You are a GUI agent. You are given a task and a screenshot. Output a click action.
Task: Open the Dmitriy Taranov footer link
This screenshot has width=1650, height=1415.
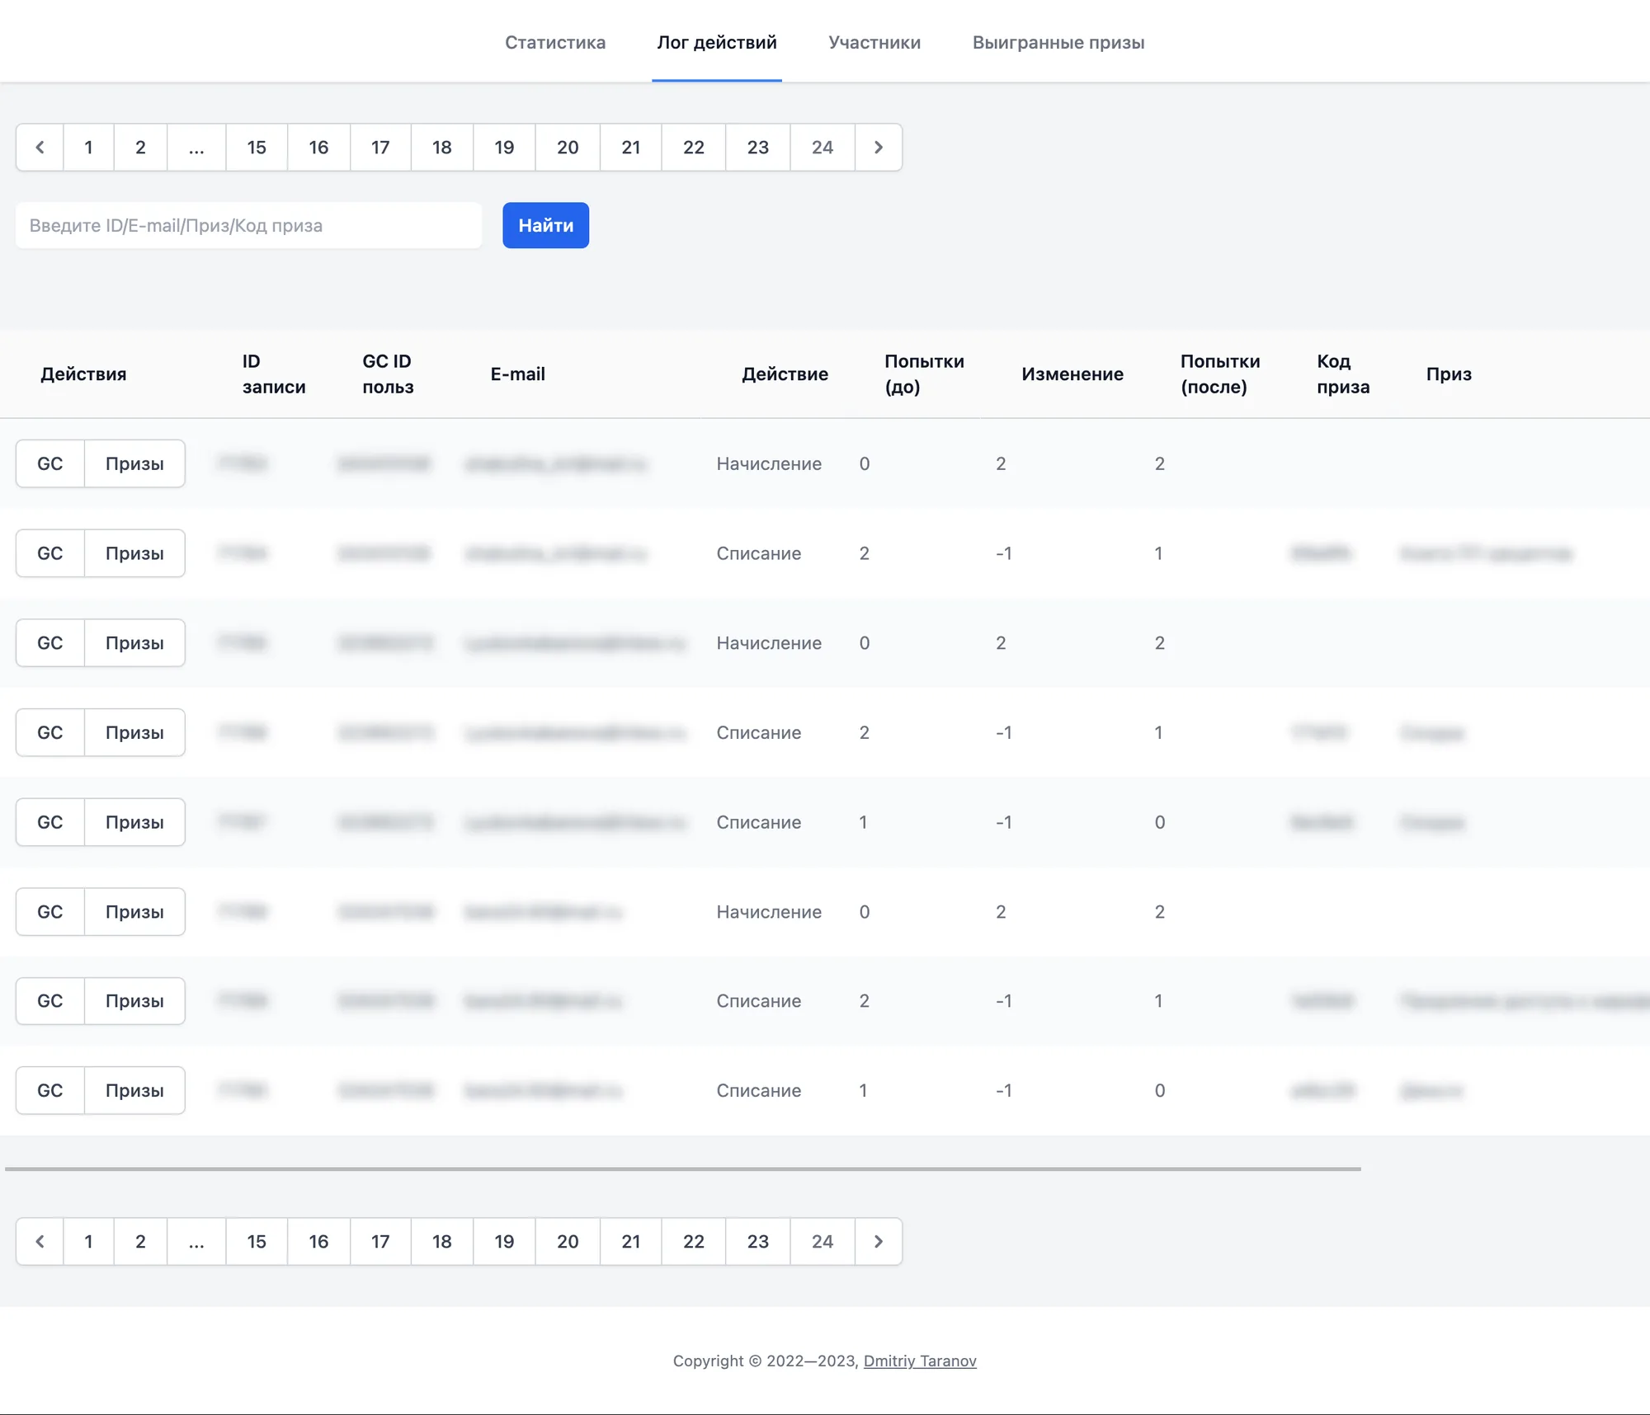pyautogui.click(x=920, y=1361)
